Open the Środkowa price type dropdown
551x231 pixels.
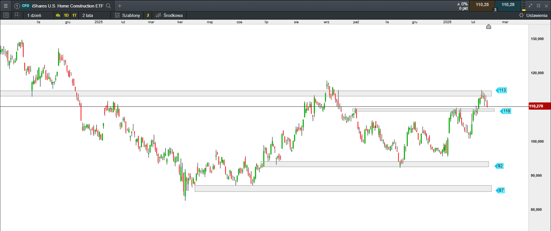click(169, 15)
